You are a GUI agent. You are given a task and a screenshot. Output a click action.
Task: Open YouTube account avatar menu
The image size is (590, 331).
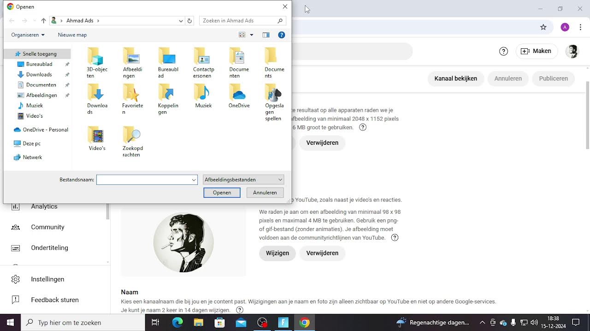[572, 51]
